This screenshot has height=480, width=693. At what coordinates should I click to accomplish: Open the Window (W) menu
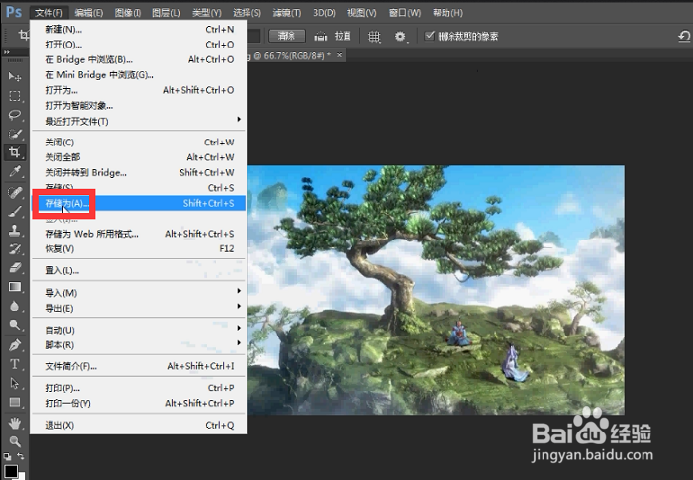(405, 13)
